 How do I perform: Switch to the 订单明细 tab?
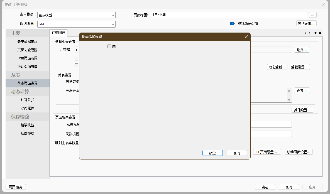pos(58,33)
